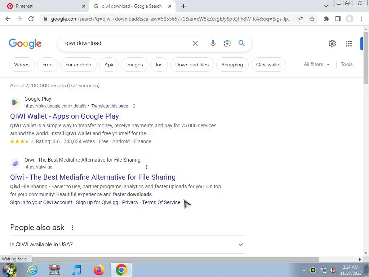Start a search by voice

(213, 43)
